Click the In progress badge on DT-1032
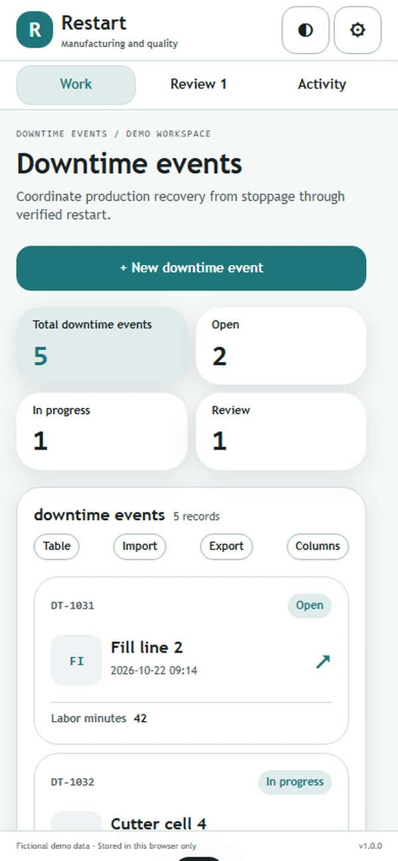This screenshot has width=398, height=861. (x=295, y=782)
